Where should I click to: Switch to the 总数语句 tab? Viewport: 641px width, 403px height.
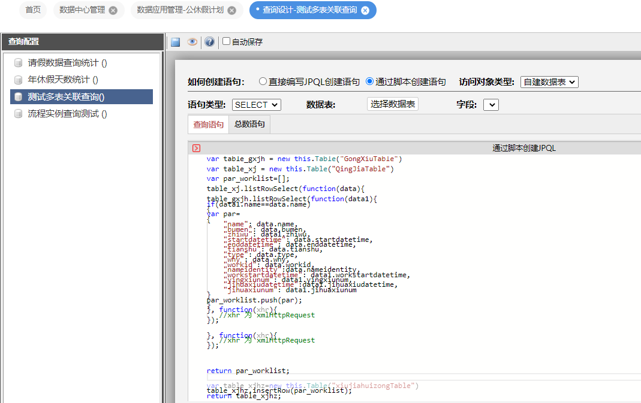pyautogui.click(x=249, y=125)
